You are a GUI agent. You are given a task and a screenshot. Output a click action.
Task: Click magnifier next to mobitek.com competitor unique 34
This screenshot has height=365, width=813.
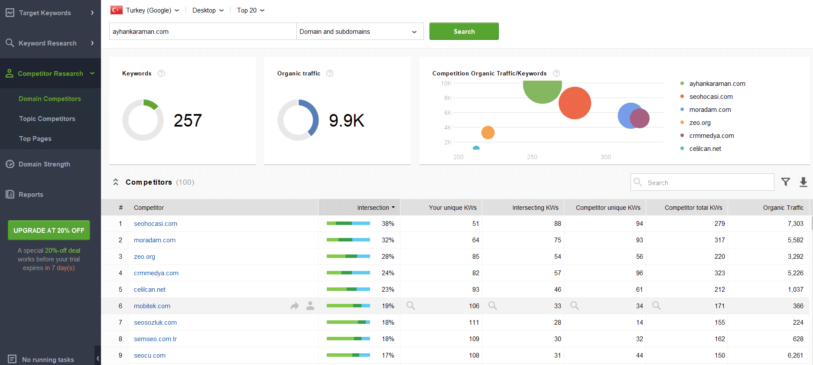point(575,306)
